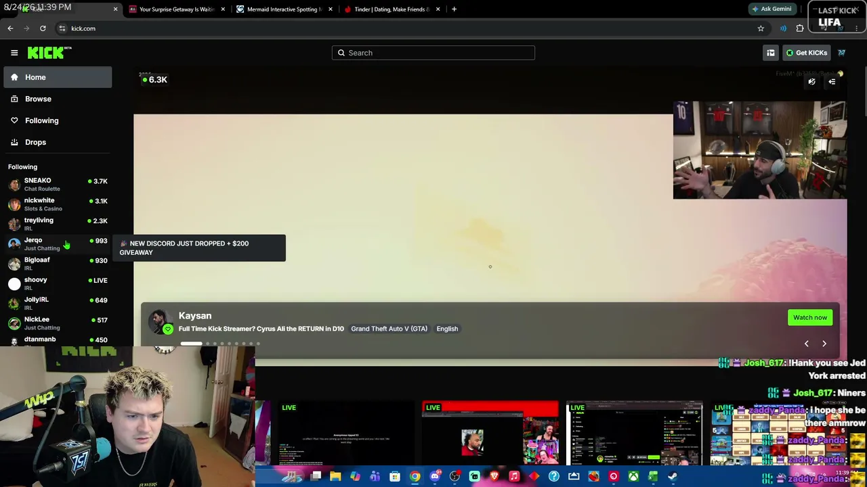Toggle theatre mode on featured player
This screenshot has height=487, width=867.
pos(811,82)
